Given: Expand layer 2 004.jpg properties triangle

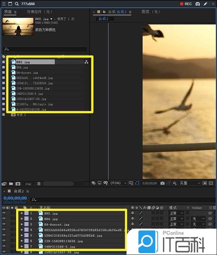Looking at the screenshot, I should 22,219.
